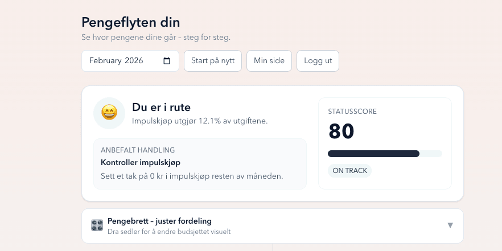This screenshot has width=502, height=251.
Task: Click the Logg ut button
Action: (x=318, y=61)
